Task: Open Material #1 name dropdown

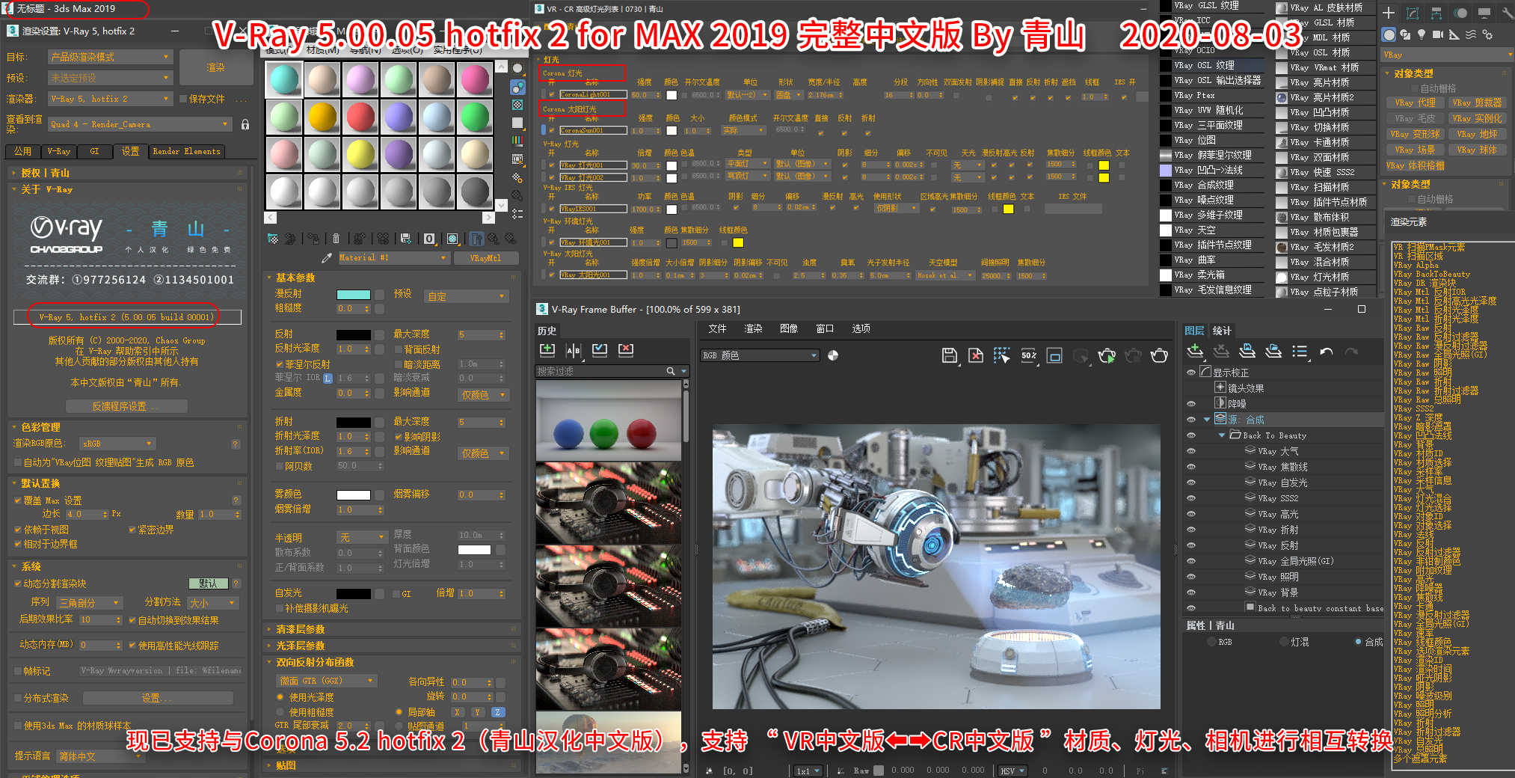Action: (393, 258)
